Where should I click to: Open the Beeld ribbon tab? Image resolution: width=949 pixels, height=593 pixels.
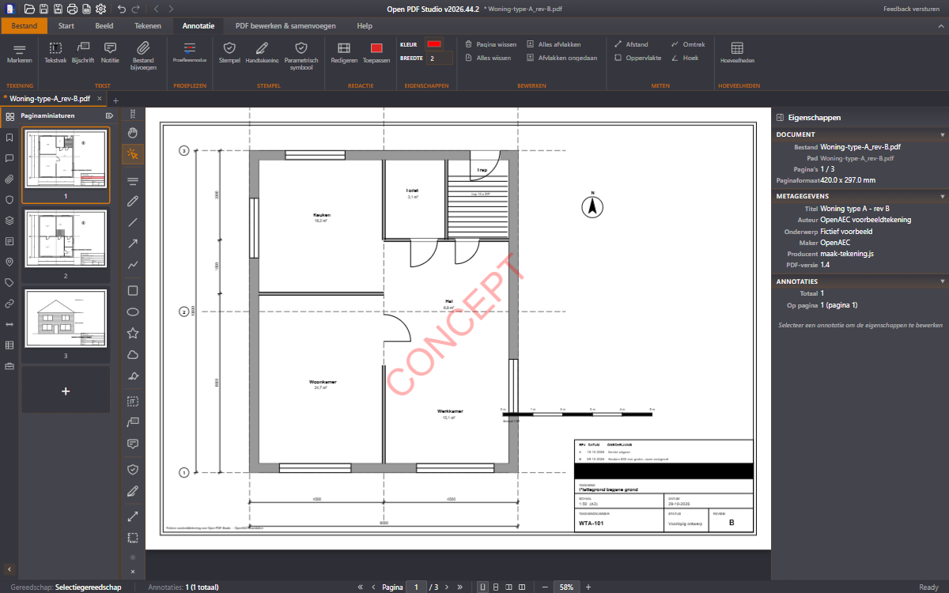point(104,26)
